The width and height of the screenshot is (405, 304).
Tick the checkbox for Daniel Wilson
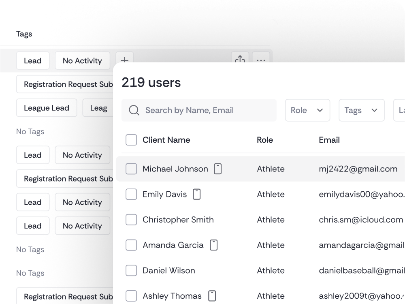tap(131, 270)
